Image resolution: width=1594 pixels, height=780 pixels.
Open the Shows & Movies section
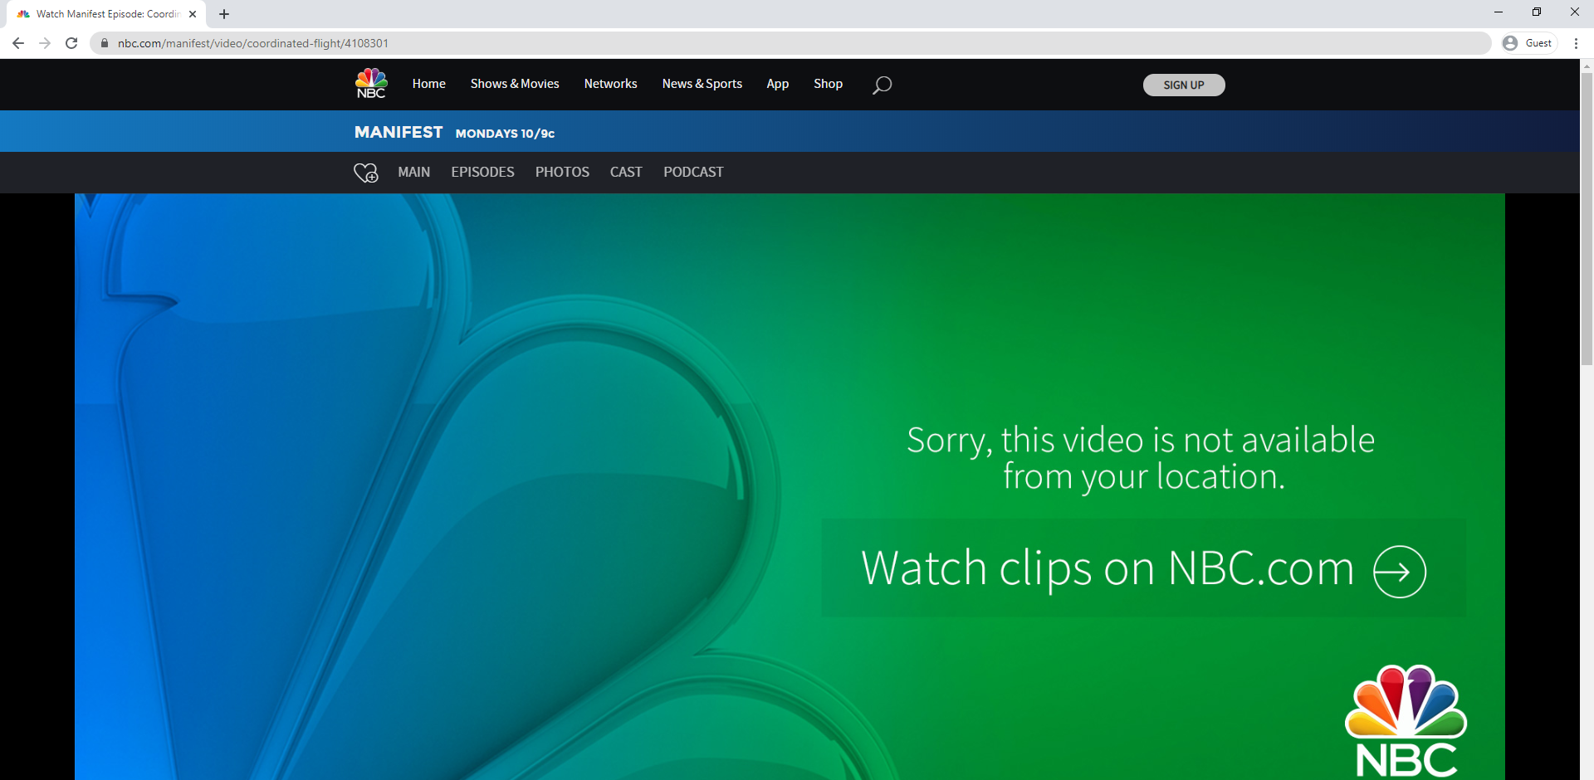pyautogui.click(x=515, y=84)
